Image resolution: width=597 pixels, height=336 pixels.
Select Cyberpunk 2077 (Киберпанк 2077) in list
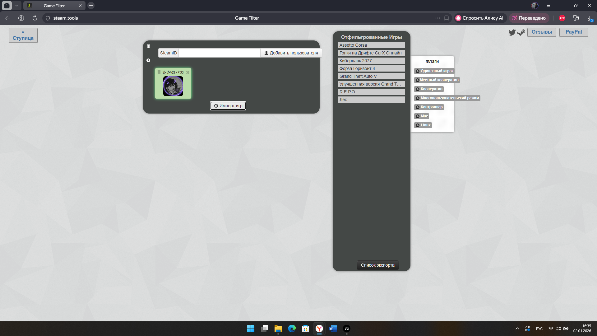371,61
